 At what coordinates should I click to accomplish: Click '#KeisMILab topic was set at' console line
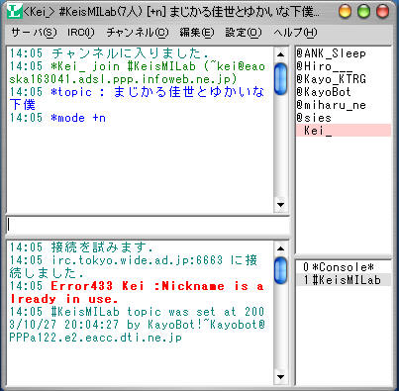point(138,325)
